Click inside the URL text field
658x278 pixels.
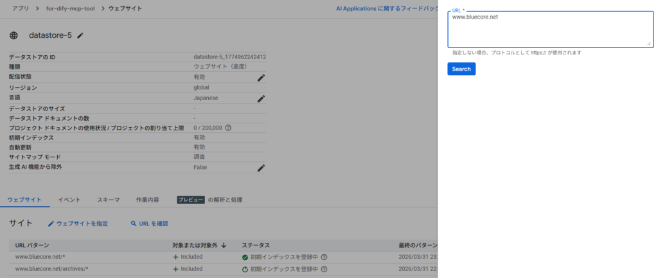[550, 30]
